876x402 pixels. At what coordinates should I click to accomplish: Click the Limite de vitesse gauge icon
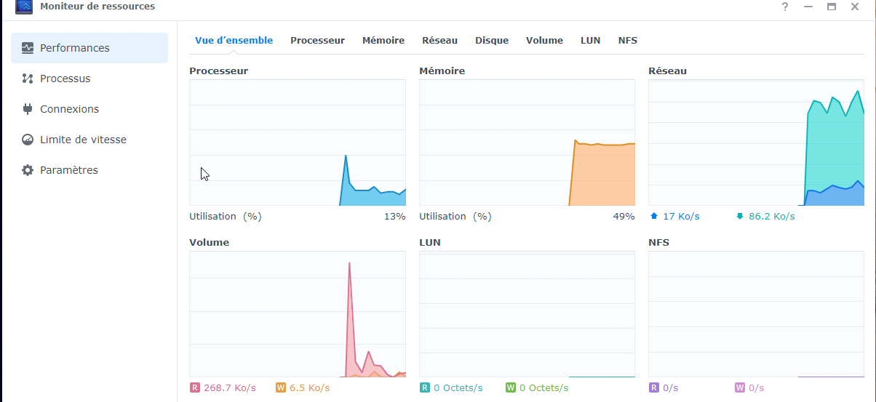point(28,140)
